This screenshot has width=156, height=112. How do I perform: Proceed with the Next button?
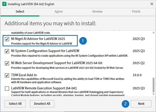[141, 104]
